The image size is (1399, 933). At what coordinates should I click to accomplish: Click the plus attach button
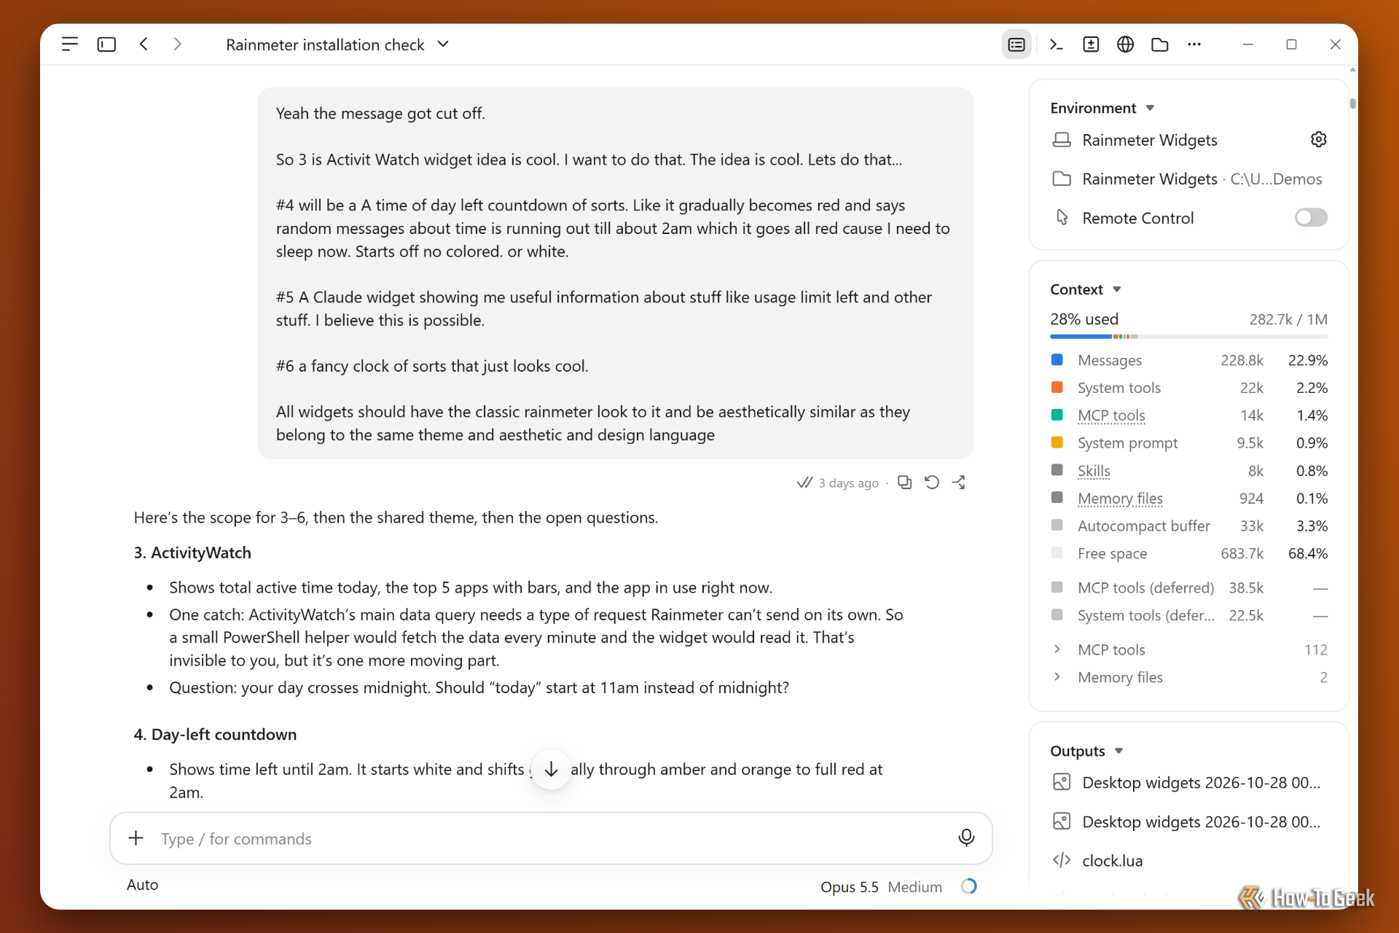click(x=136, y=838)
